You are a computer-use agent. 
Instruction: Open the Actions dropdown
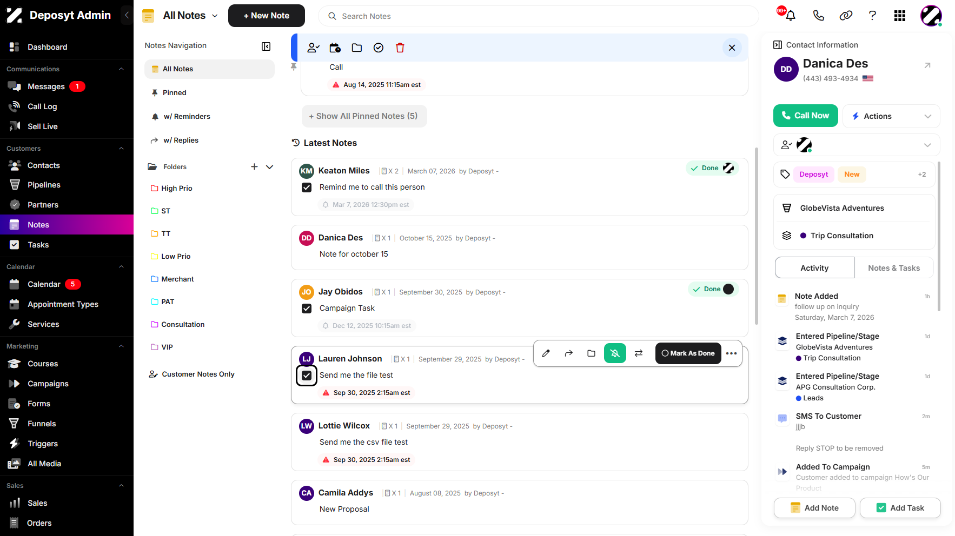click(891, 116)
